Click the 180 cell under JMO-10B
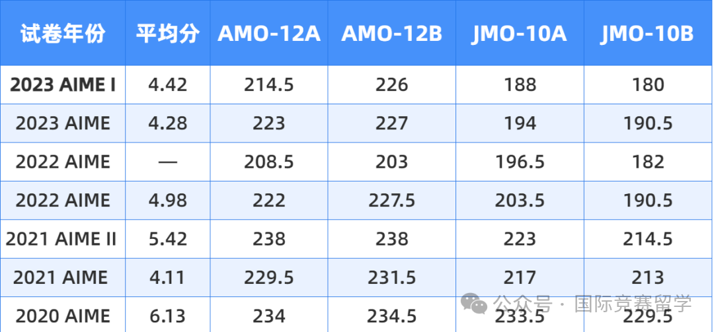 pyautogui.click(x=649, y=84)
